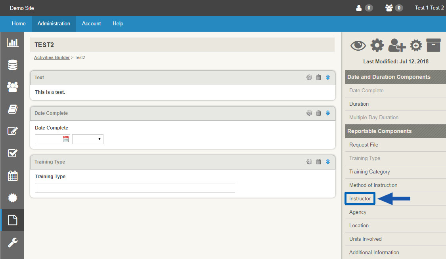Open the Account menu
Screen dimensions: 446x259
(91, 24)
